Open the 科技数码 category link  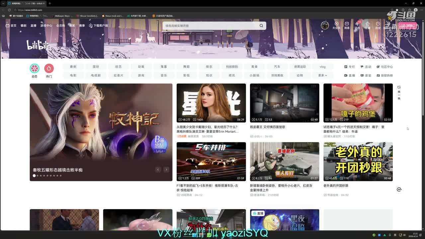click(232, 67)
